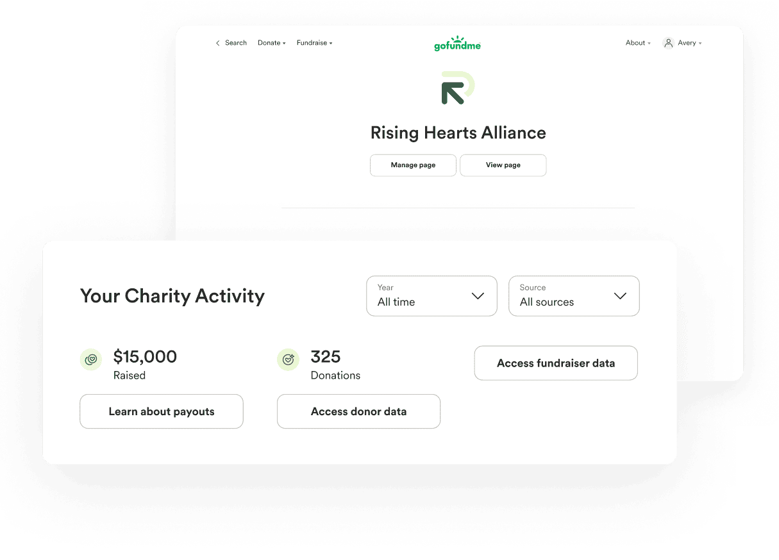Open the Source All sources dropdown
The width and height of the screenshot is (779, 560).
click(x=574, y=296)
